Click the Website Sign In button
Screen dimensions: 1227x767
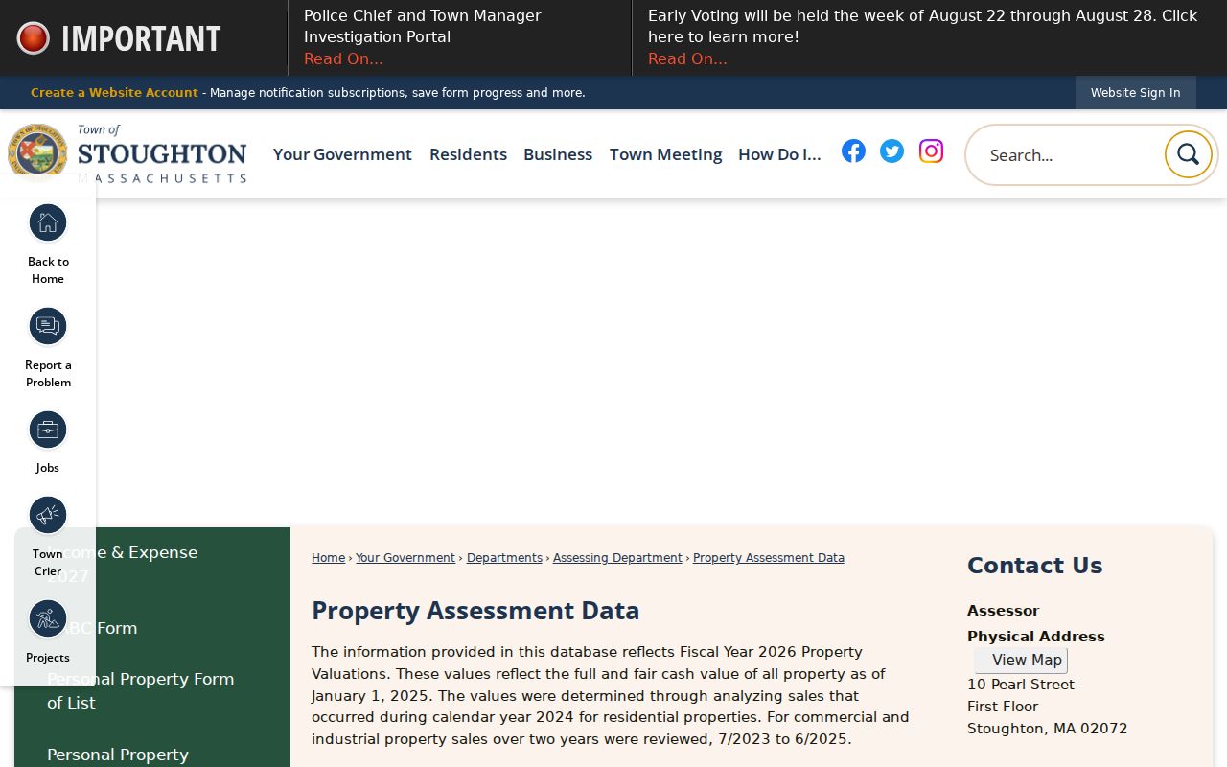tap(1136, 93)
